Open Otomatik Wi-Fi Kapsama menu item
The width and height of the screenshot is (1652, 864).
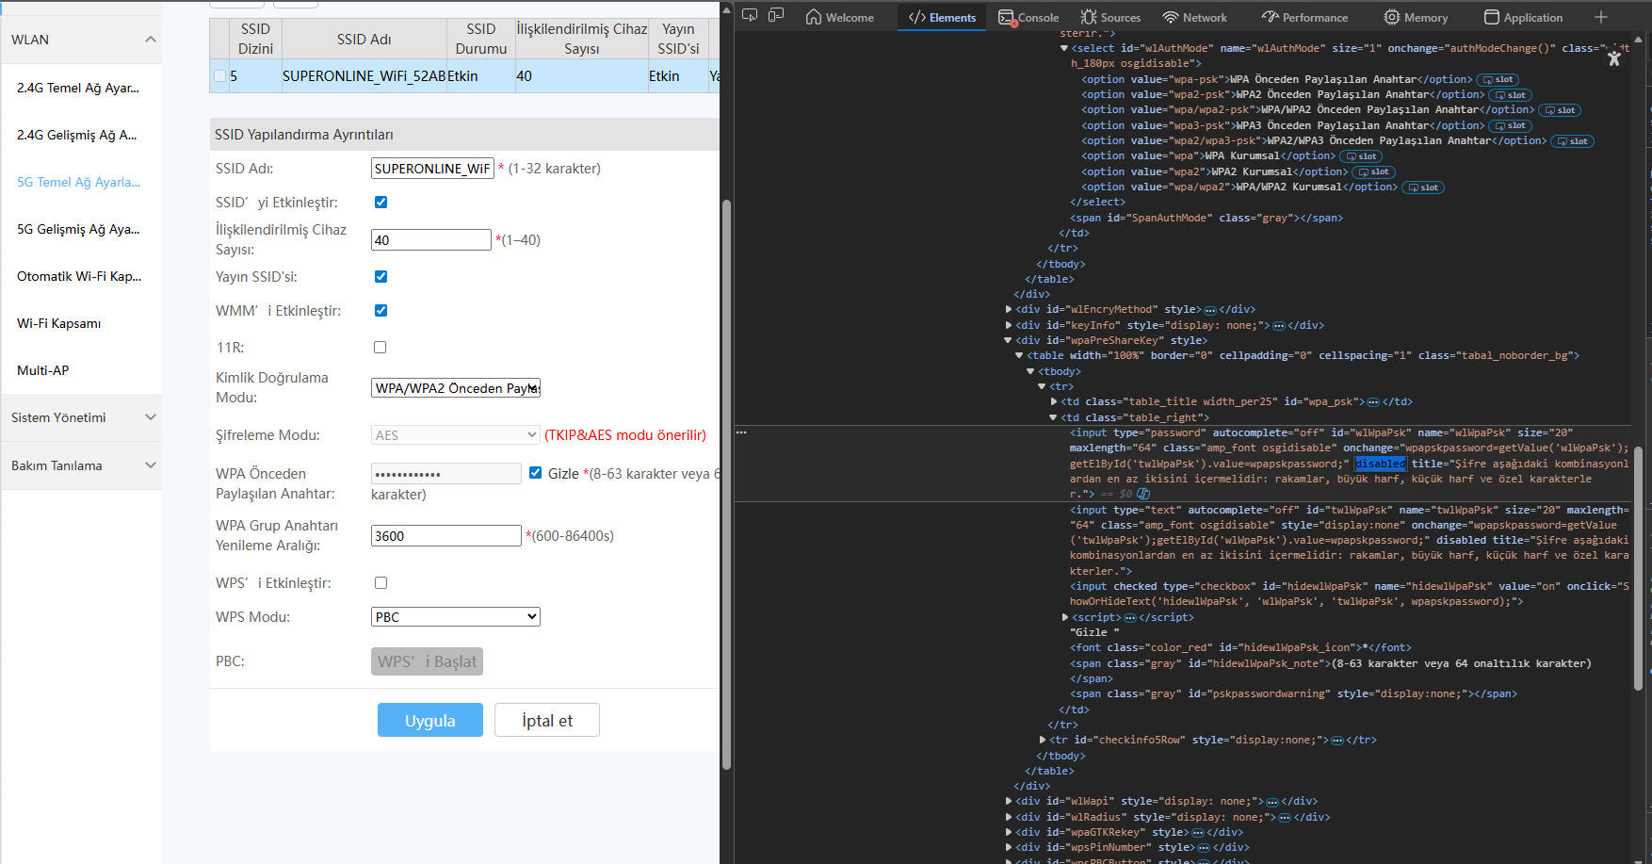click(79, 276)
